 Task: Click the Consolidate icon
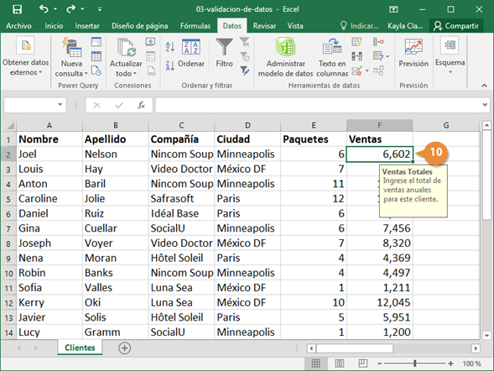pyautogui.click(x=378, y=42)
